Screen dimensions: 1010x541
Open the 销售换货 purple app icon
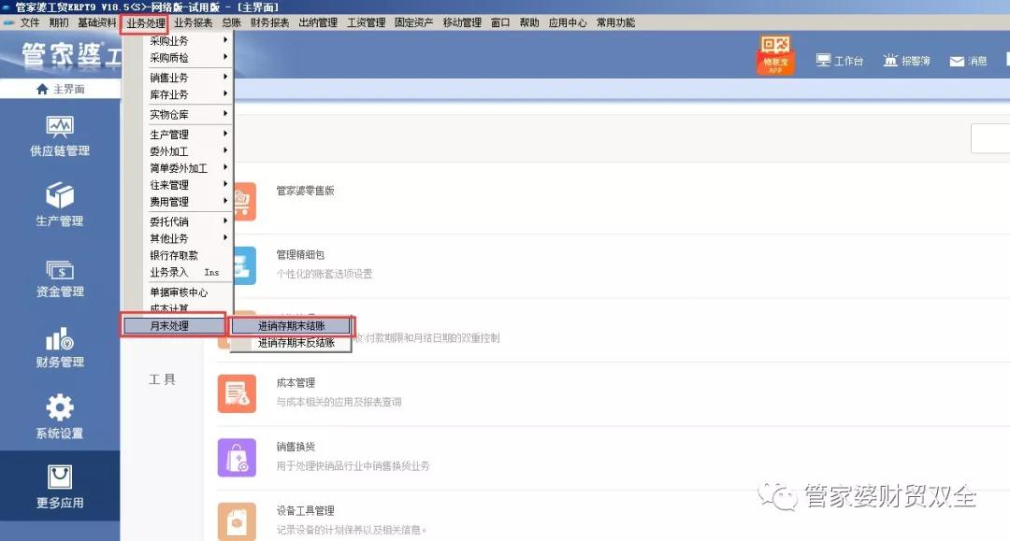coord(237,458)
